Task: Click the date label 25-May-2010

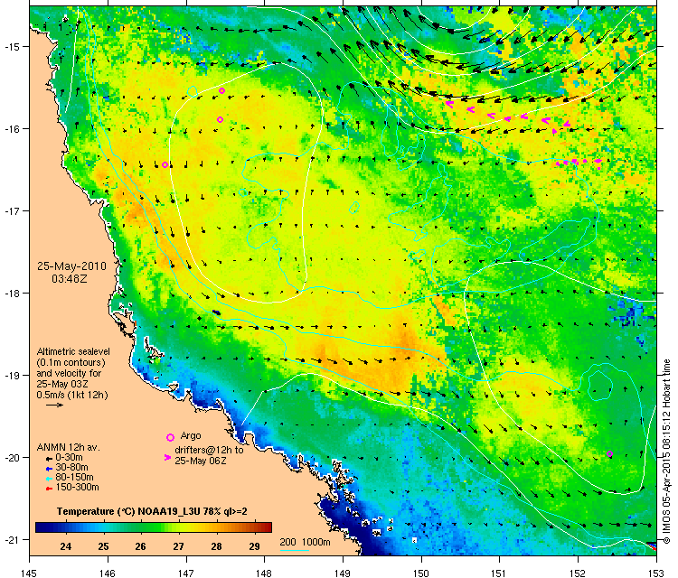Action: 71,266
